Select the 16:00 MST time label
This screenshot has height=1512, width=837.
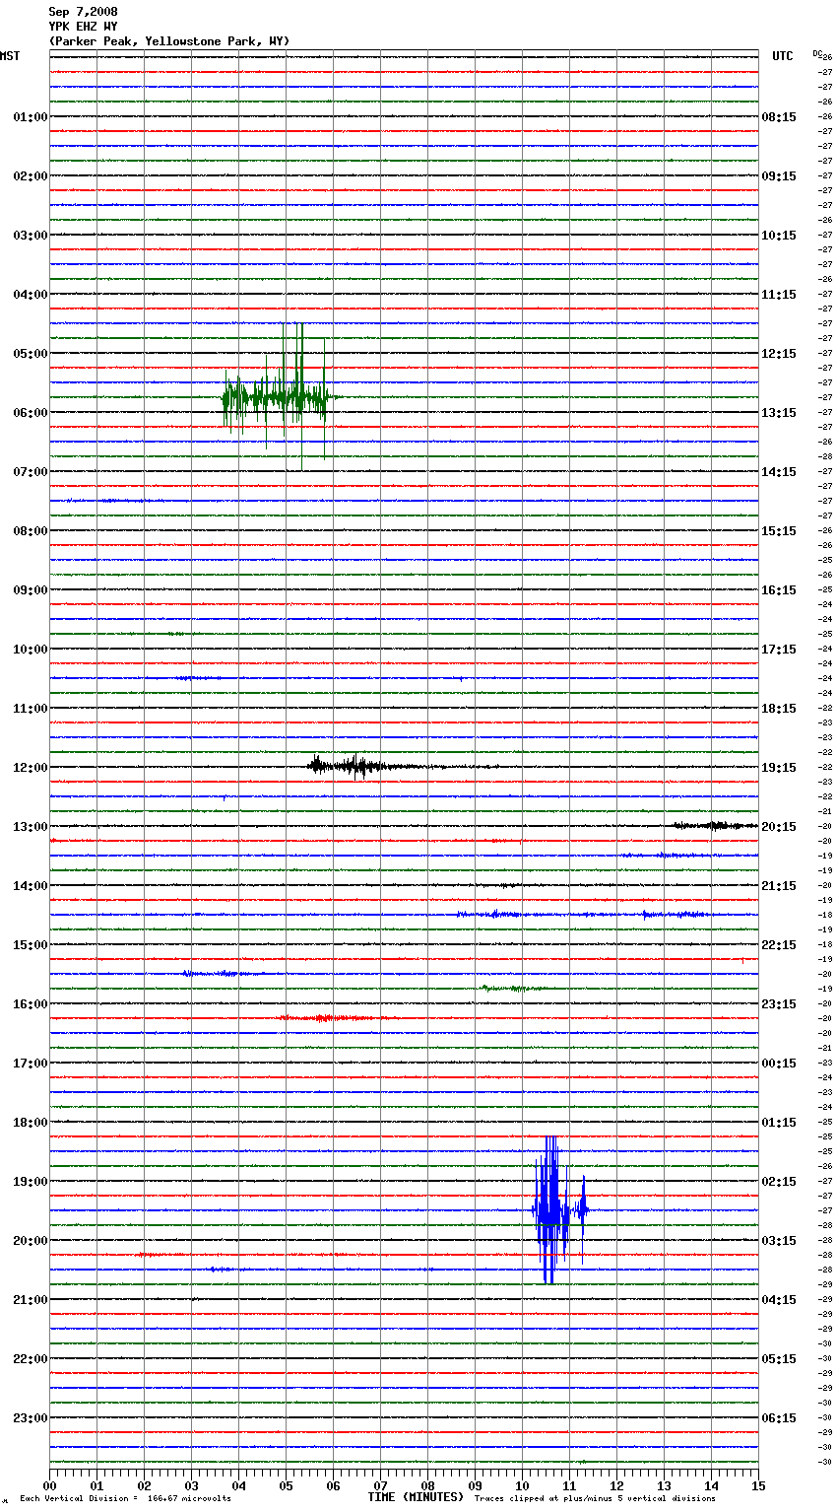(x=30, y=1004)
